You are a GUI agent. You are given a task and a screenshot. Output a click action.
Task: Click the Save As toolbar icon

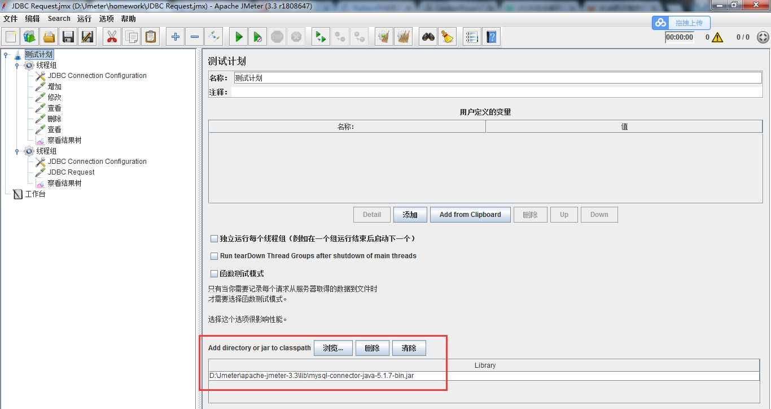[x=87, y=37]
